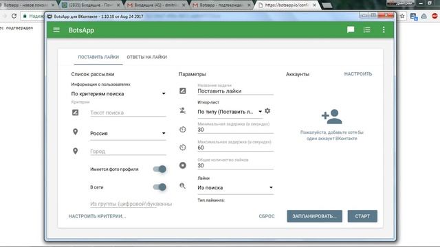This screenshot has height=247, width=440.
Task: Focus the task name field 'Поставить лайки'
Action: tap(235, 91)
